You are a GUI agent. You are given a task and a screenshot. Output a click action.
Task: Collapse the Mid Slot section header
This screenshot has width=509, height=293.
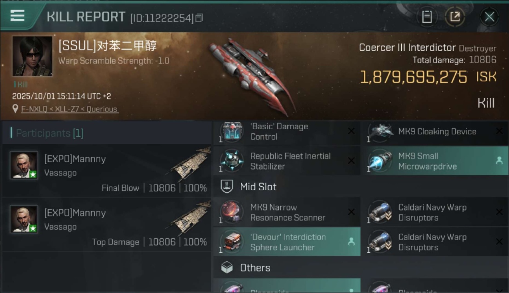(360, 187)
